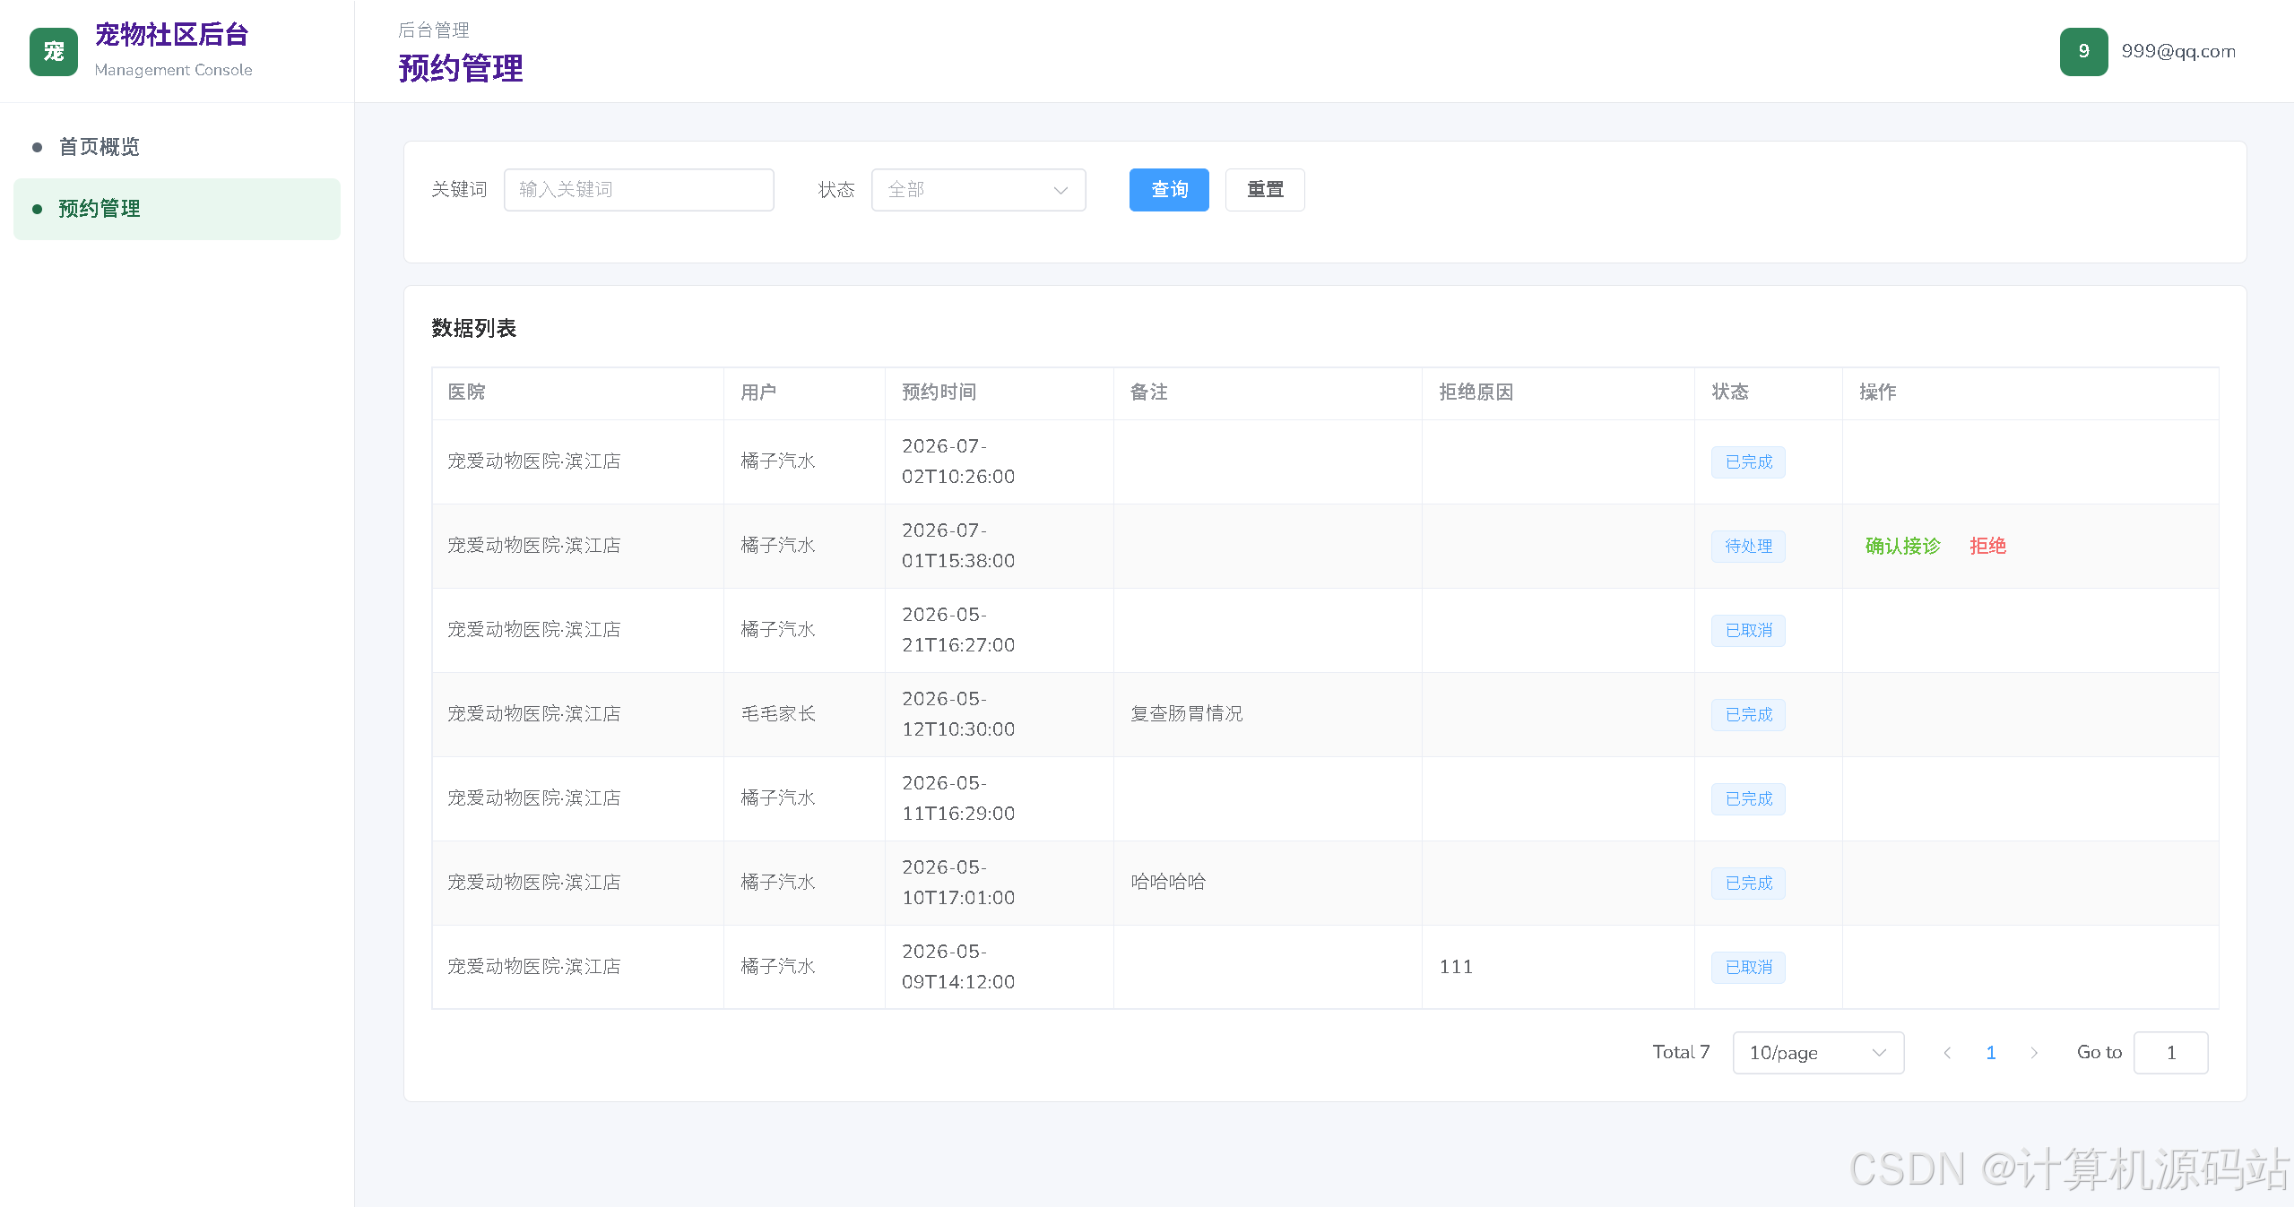2294x1207 pixels.
Task: Select 预约管理 in the sidebar
Action: coord(177,209)
